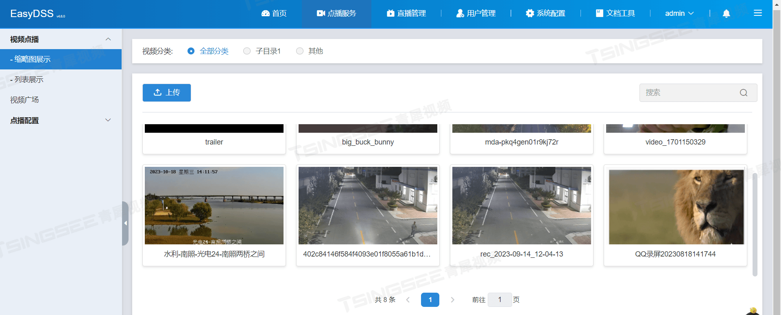
Task: Select the 子目录1 category radio
Action: coord(247,51)
